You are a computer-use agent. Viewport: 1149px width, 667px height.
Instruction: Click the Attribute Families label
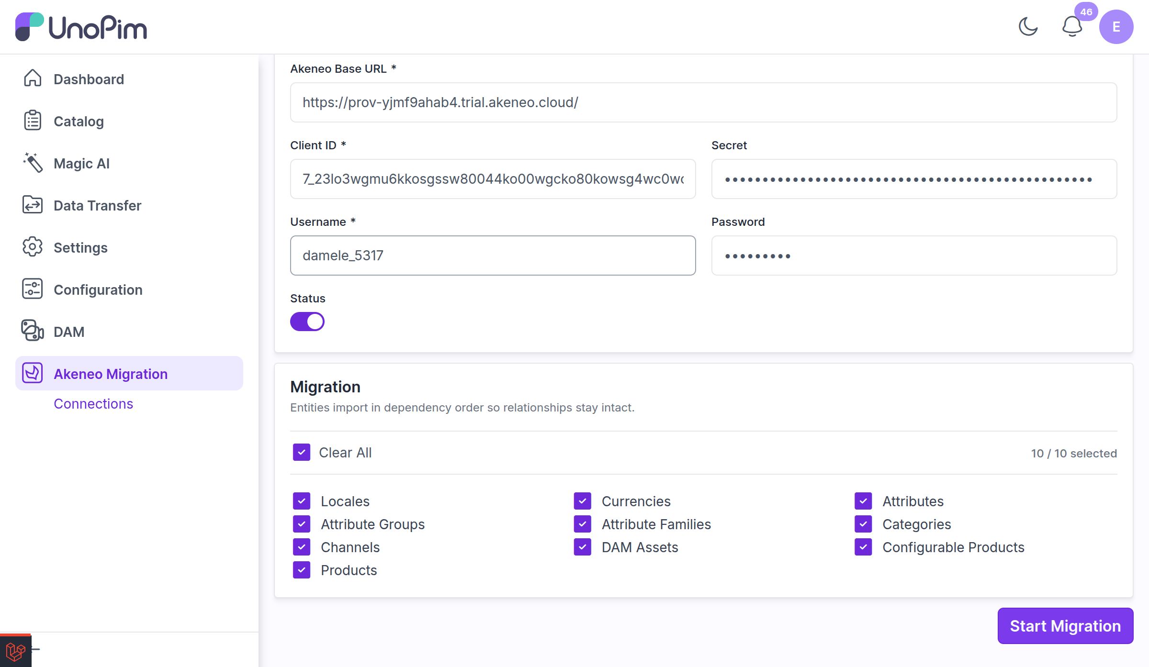pos(656,524)
